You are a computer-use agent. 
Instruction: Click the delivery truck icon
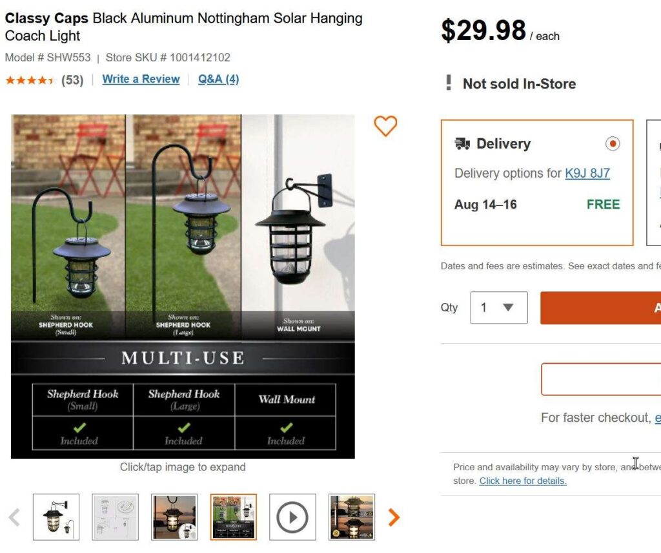click(462, 143)
